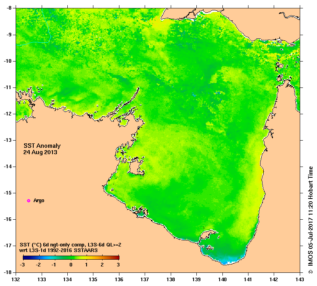
Task: Click the 'wrt L3S-1d 1992-2016 SSTAARS' caption
Action: 59,250
